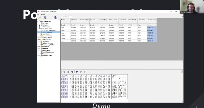Open the Settings menu
Viewport: 204px width, 108px height.
click(x=43, y=14)
